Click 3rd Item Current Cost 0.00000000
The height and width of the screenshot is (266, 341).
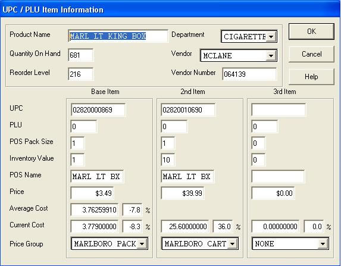point(276,226)
